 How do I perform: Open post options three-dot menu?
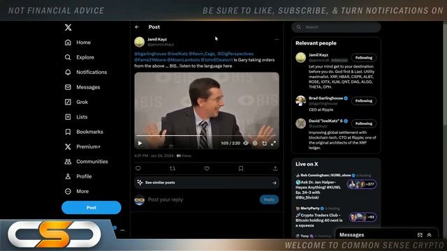pos(277,40)
